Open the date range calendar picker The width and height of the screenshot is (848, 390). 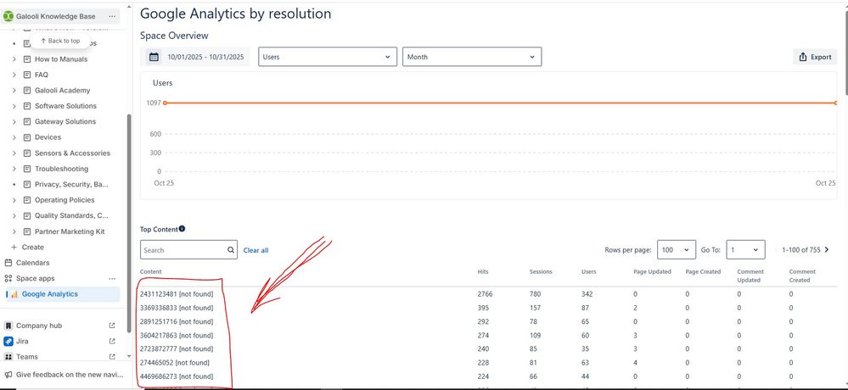(154, 57)
